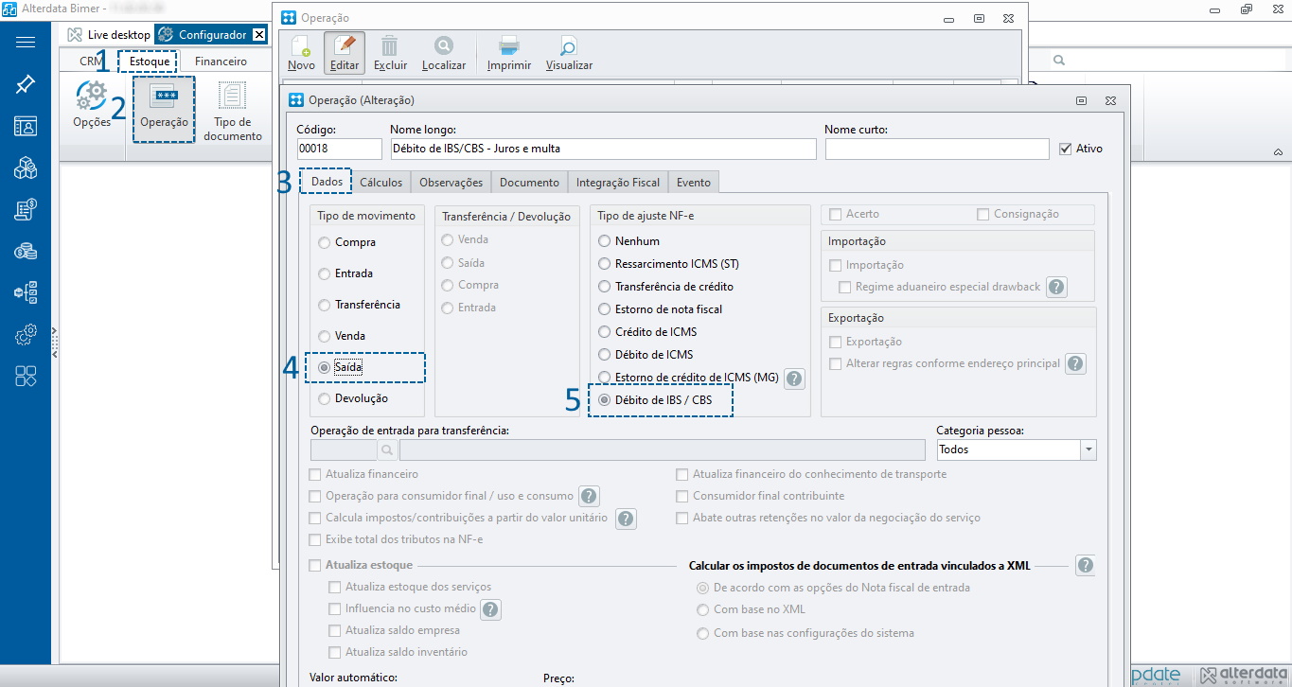
Task: Open the Financeiro ribbon tab
Action: (221, 62)
